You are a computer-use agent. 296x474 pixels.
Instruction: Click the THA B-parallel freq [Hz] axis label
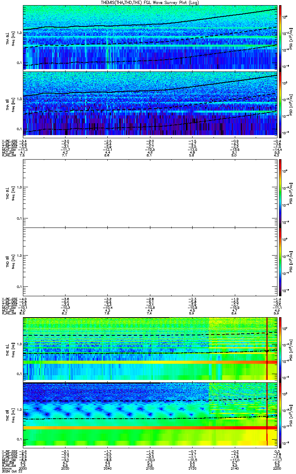pos(13,104)
